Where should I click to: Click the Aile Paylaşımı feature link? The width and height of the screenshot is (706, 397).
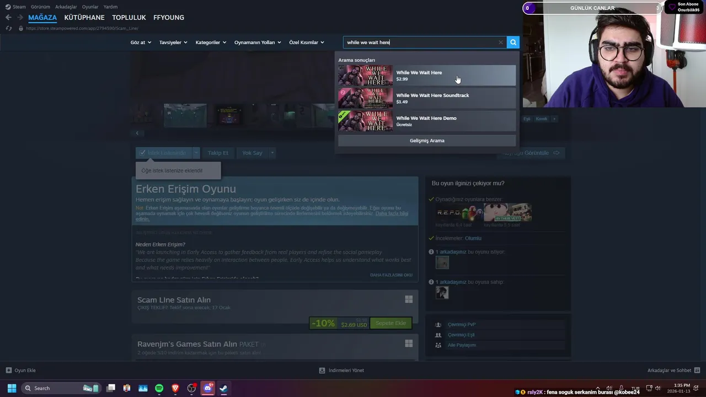462,345
